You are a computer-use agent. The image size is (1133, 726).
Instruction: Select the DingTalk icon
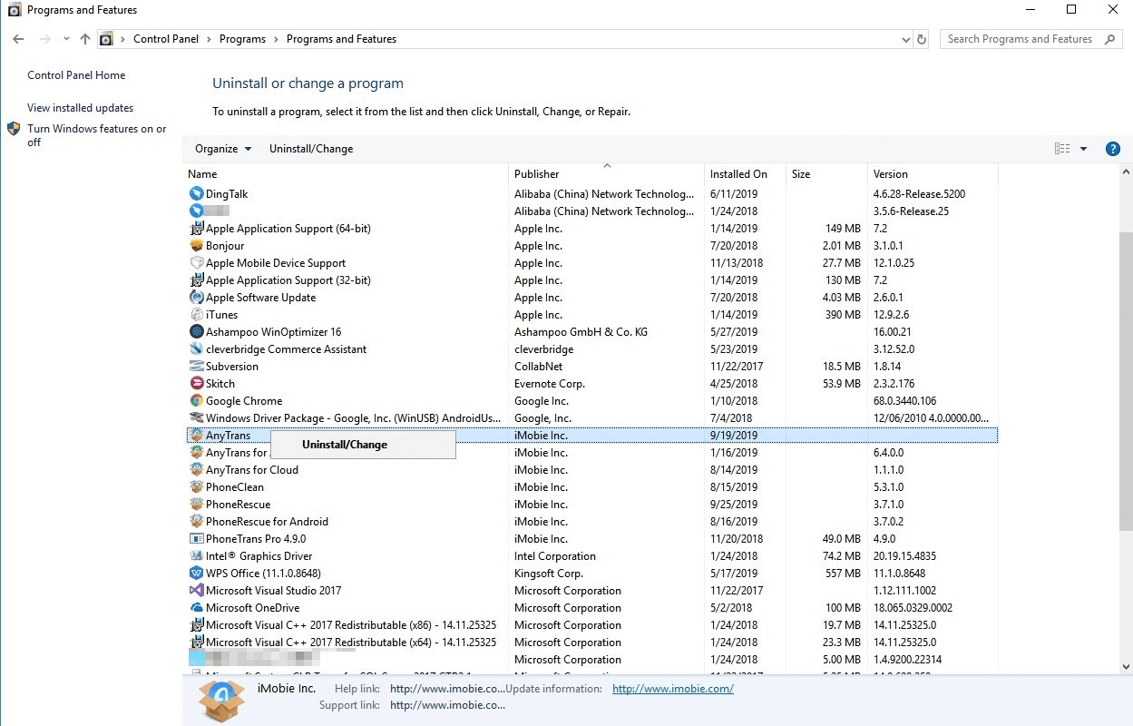[x=197, y=194]
